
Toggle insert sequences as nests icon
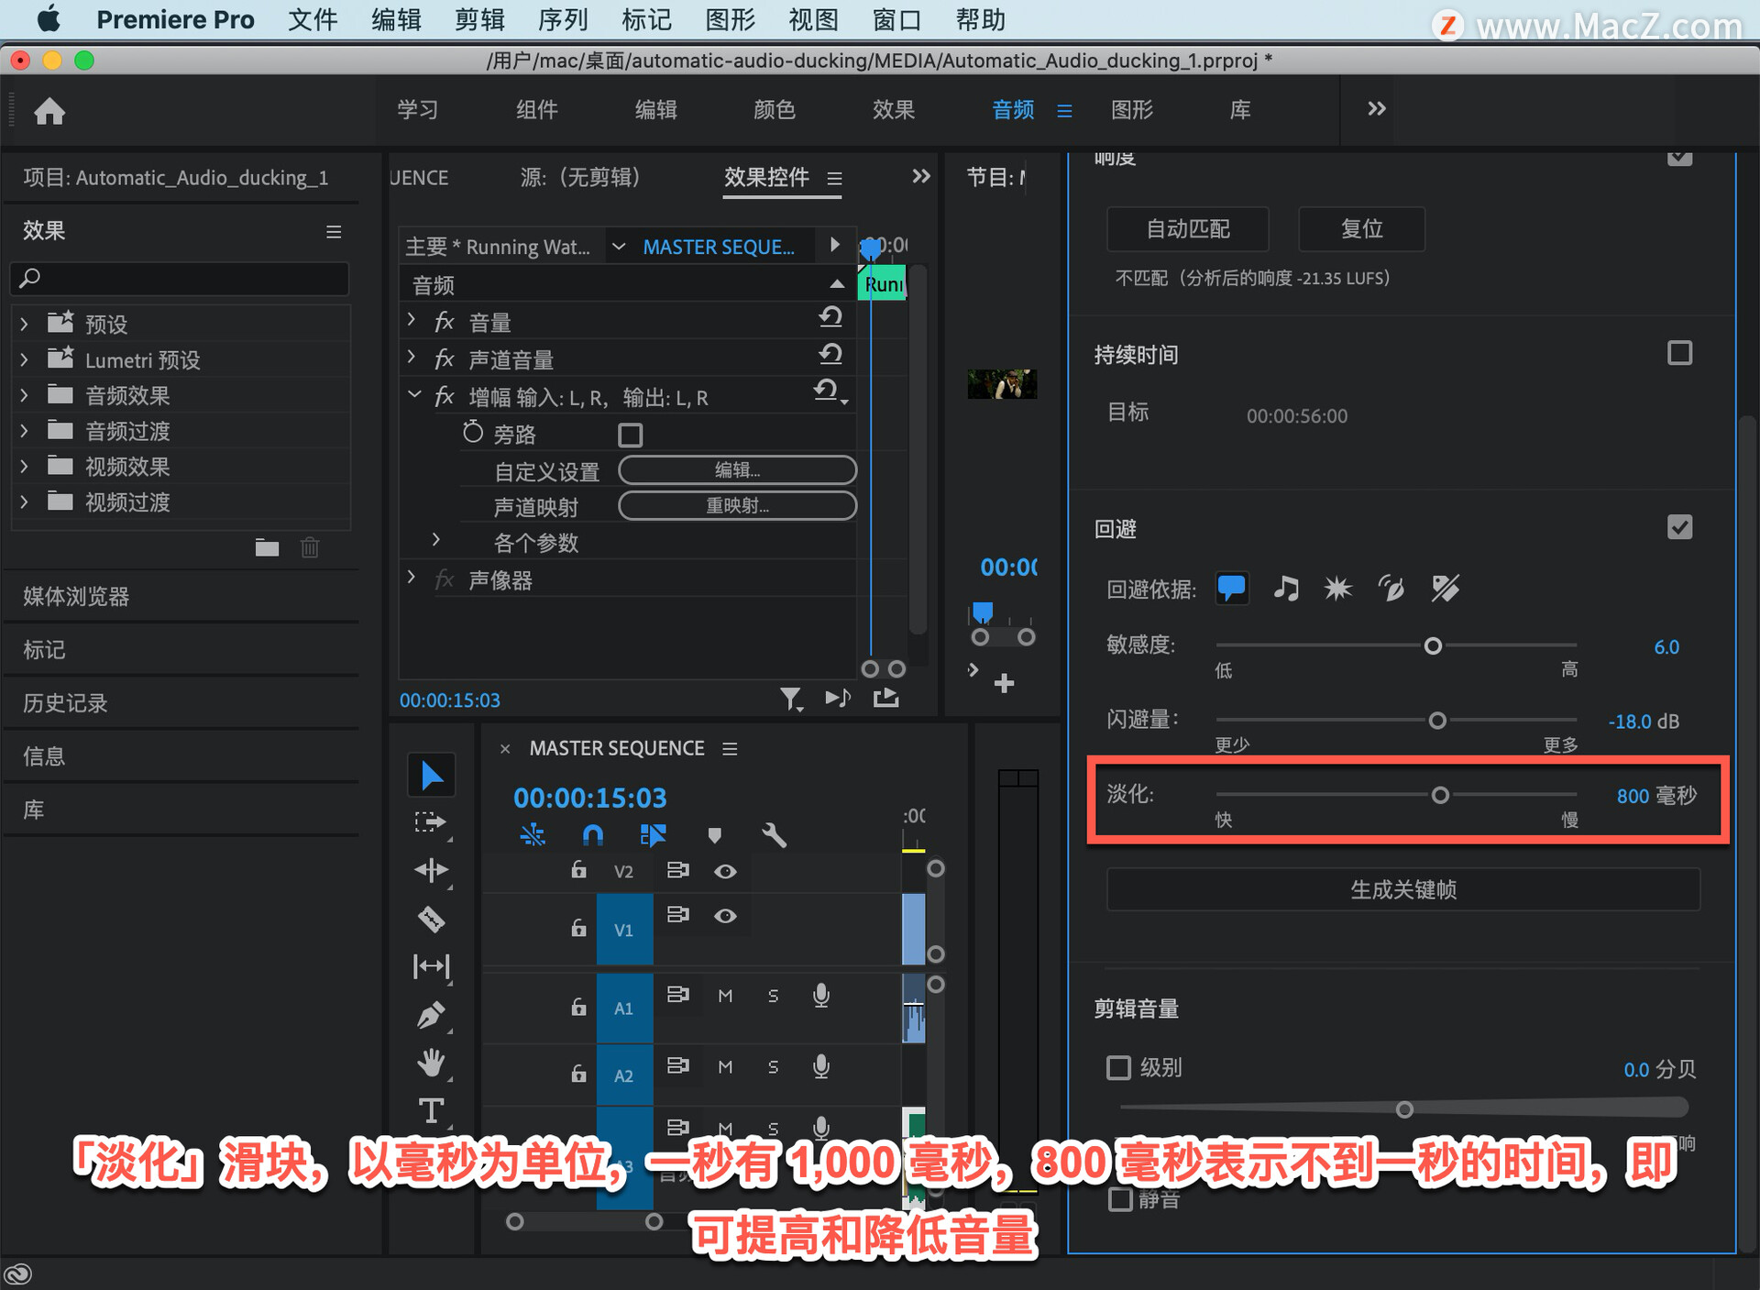click(533, 834)
